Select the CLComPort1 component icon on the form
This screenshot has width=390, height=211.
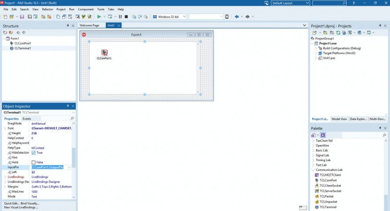(x=104, y=52)
